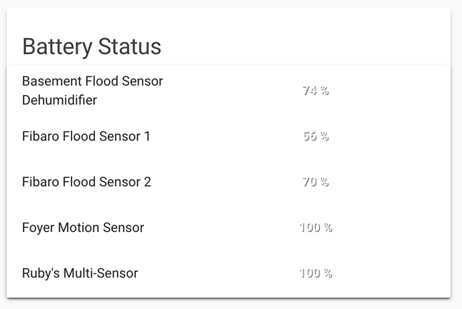
Task: Click the Battery Status card title
Action: point(92,47)
